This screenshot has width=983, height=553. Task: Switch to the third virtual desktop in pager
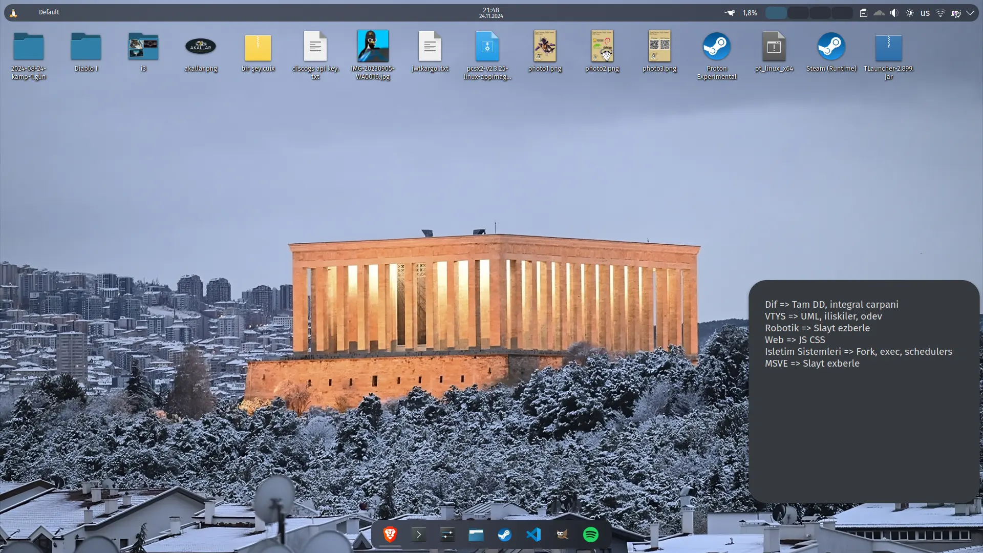pyautogui.click(x=820, y=13)
